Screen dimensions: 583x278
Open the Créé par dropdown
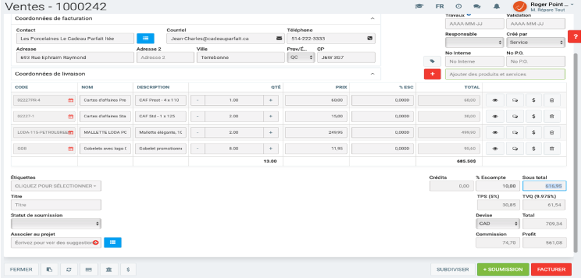click(x=535, y=42)
